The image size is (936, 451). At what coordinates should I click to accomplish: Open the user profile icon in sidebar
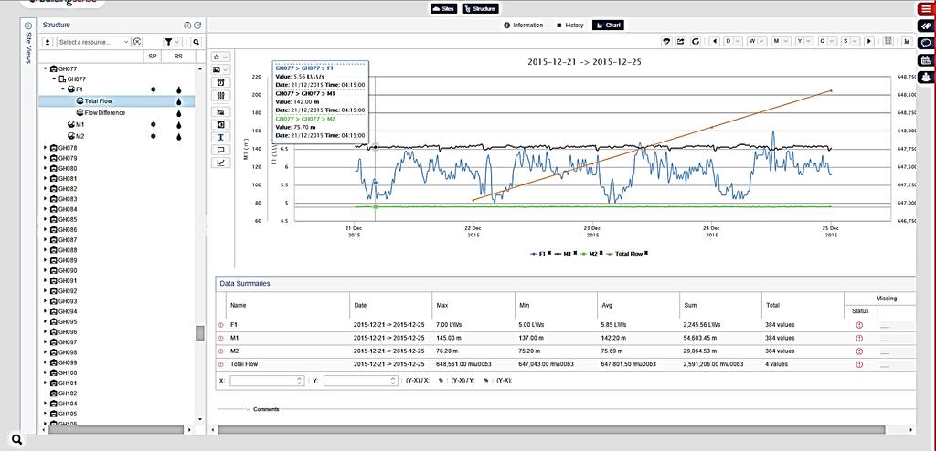click(926, 77)
